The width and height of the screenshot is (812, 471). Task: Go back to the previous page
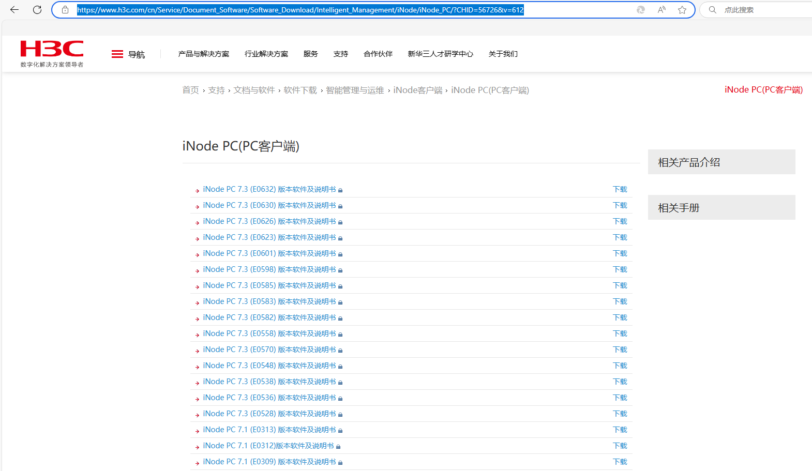[x=14, y=10]
